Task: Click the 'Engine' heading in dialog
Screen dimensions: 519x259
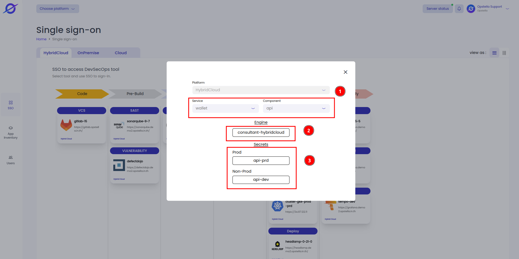Action: [261, 122]
